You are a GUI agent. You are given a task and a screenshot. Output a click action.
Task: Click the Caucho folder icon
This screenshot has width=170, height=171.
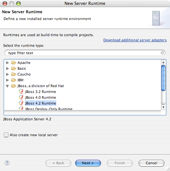(14, 74)
